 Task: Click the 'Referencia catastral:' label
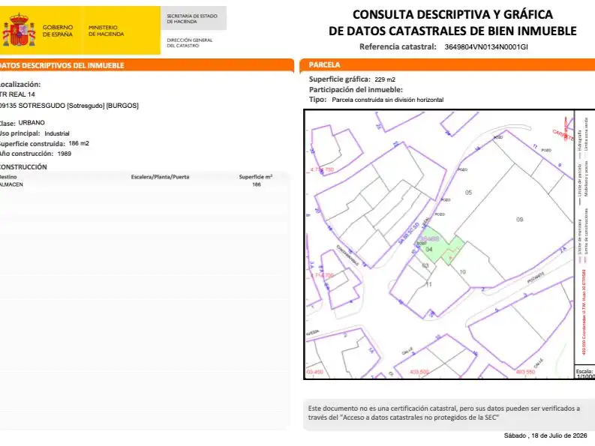pos(398,46)
